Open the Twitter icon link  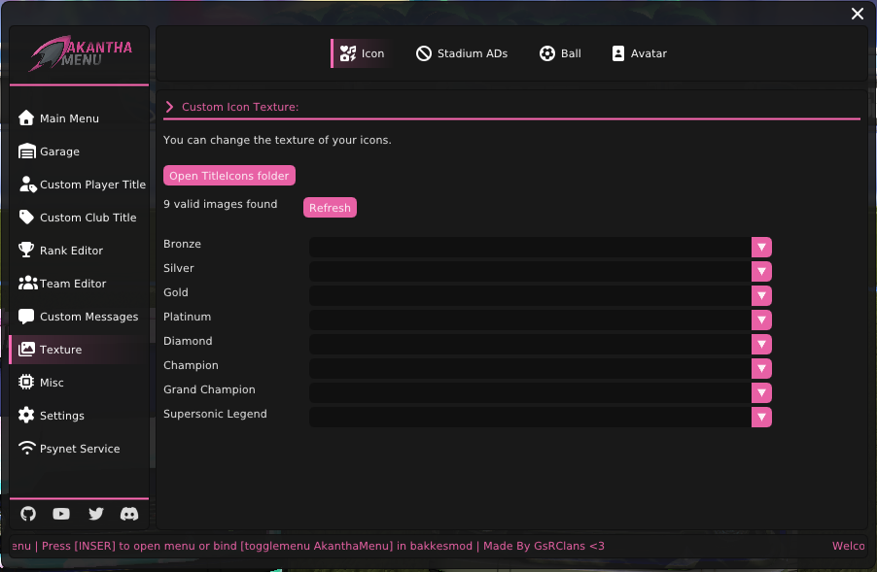pyautogui.click(x=95, y=514)
